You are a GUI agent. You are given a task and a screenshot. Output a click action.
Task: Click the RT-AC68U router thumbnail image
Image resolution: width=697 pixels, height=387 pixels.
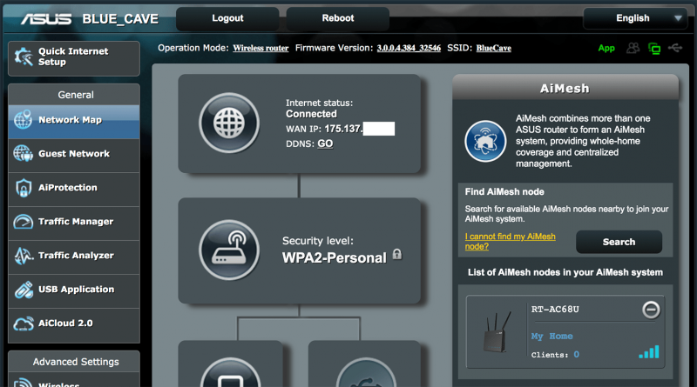coord(497,332)
